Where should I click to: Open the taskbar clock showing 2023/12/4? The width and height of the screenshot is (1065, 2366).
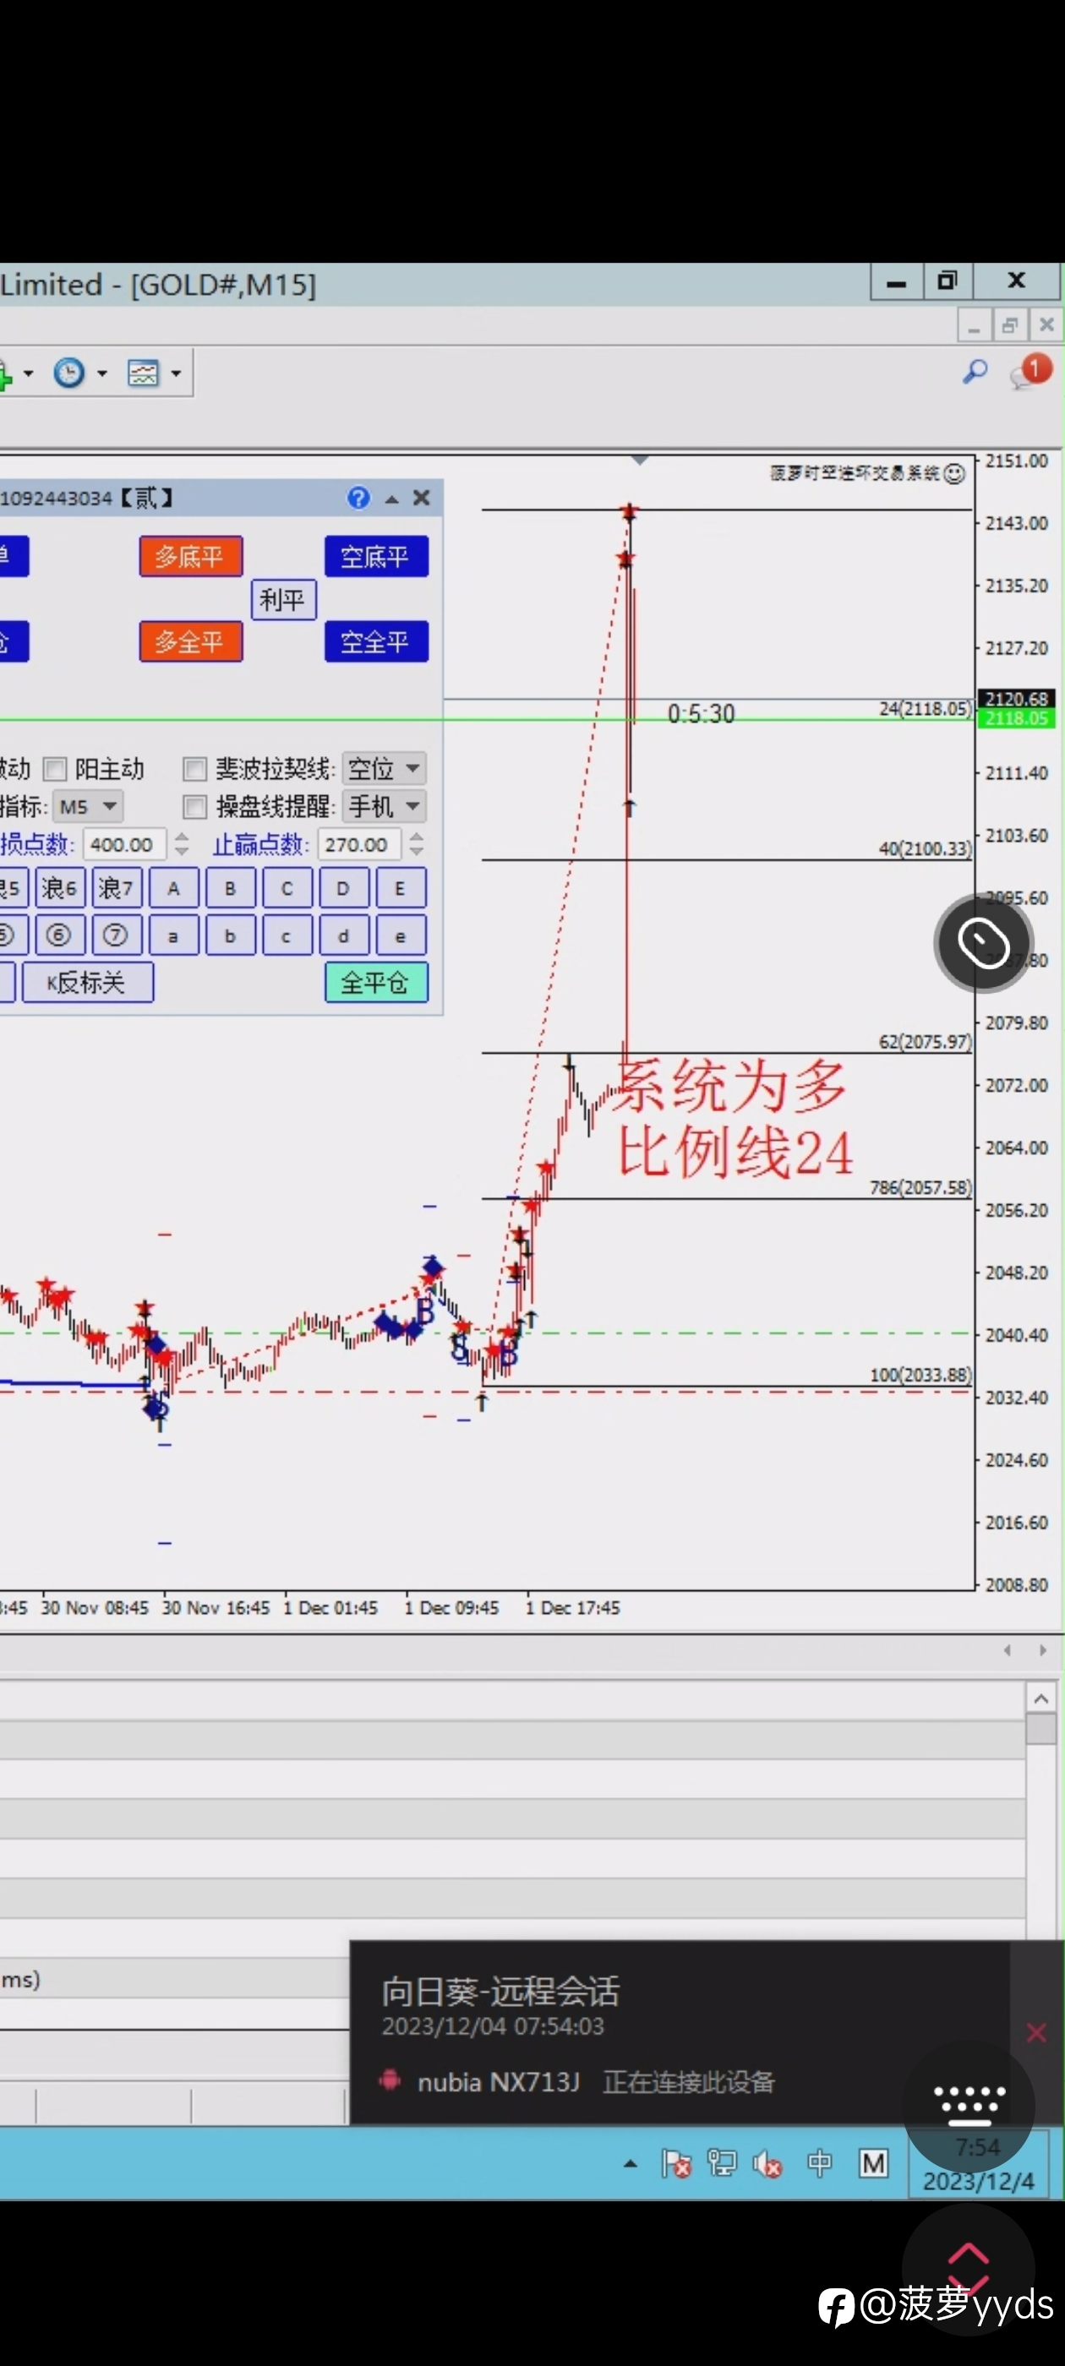click(978, 2165)
